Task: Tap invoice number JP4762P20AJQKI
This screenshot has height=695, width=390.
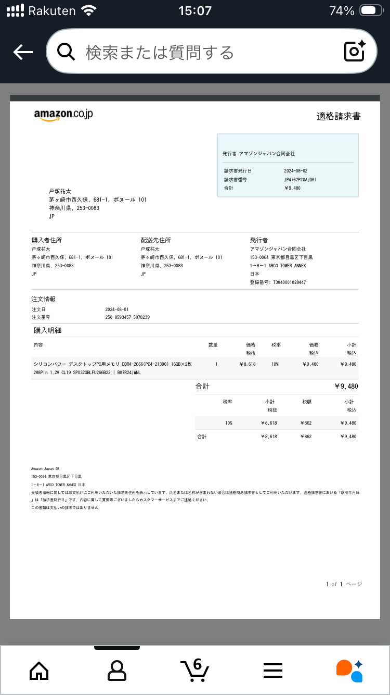Action: pyautogui.click(x=300, y=179)
